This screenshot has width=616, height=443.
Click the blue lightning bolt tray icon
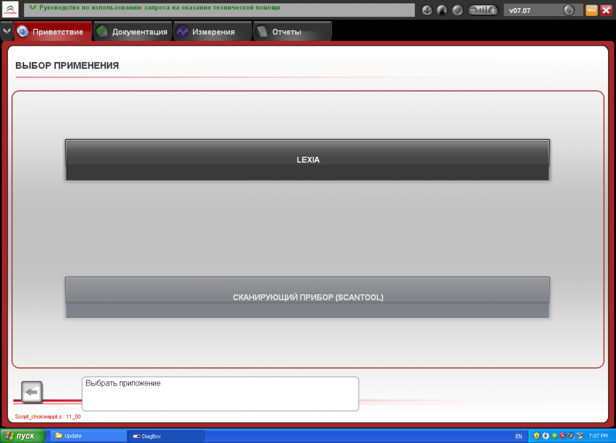[546, 436]
